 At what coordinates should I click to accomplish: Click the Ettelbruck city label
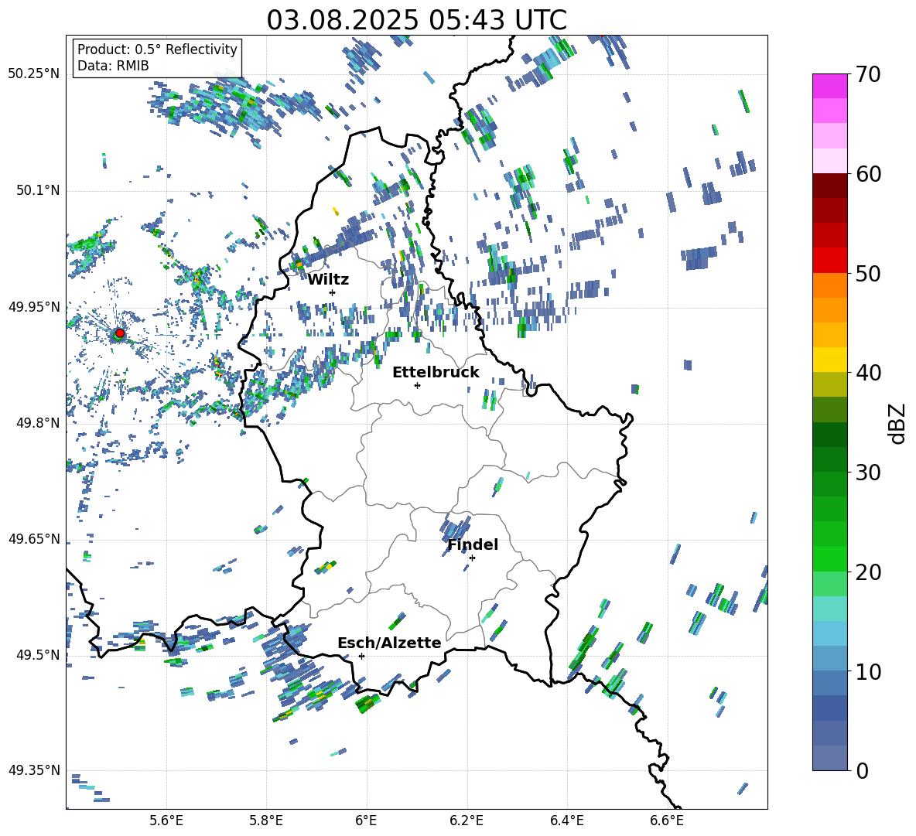(x=436, y=373)
